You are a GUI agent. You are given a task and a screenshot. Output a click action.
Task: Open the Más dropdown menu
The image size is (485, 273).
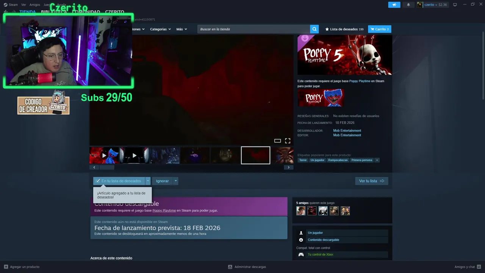pos(181,29)
